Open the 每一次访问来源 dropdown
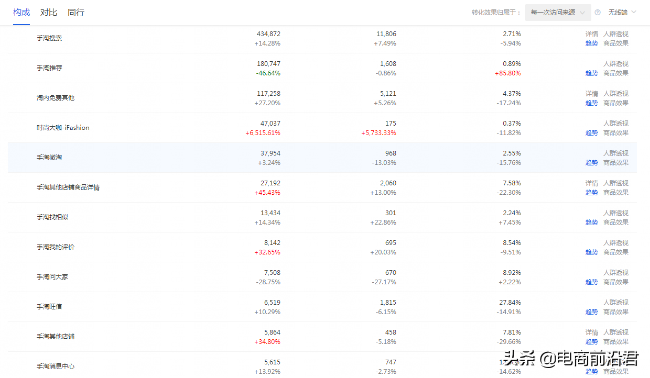Image resolution: width=650 pixels, height=378 pixels. 558,13
